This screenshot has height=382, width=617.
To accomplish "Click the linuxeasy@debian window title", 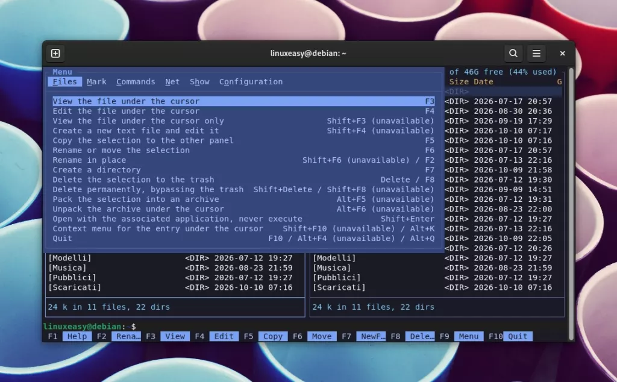I will coord(308,53).
